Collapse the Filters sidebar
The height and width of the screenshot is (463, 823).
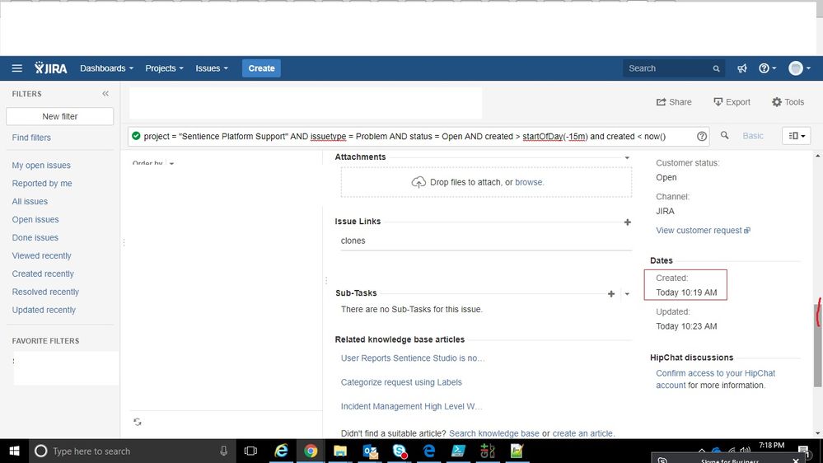[105, 93]
